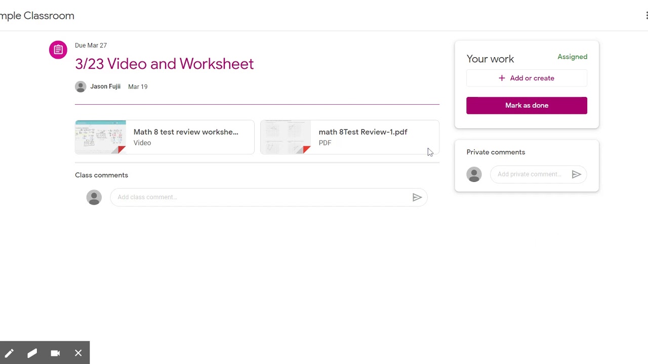The height and width of the screenshot is (364, 648).
Task: Click the Private comments user avatar
Action: click(x=474, y=174)
